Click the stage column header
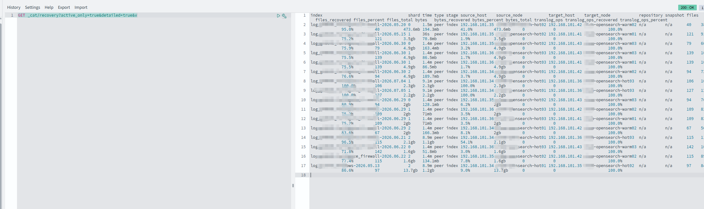 coord(452,15)
